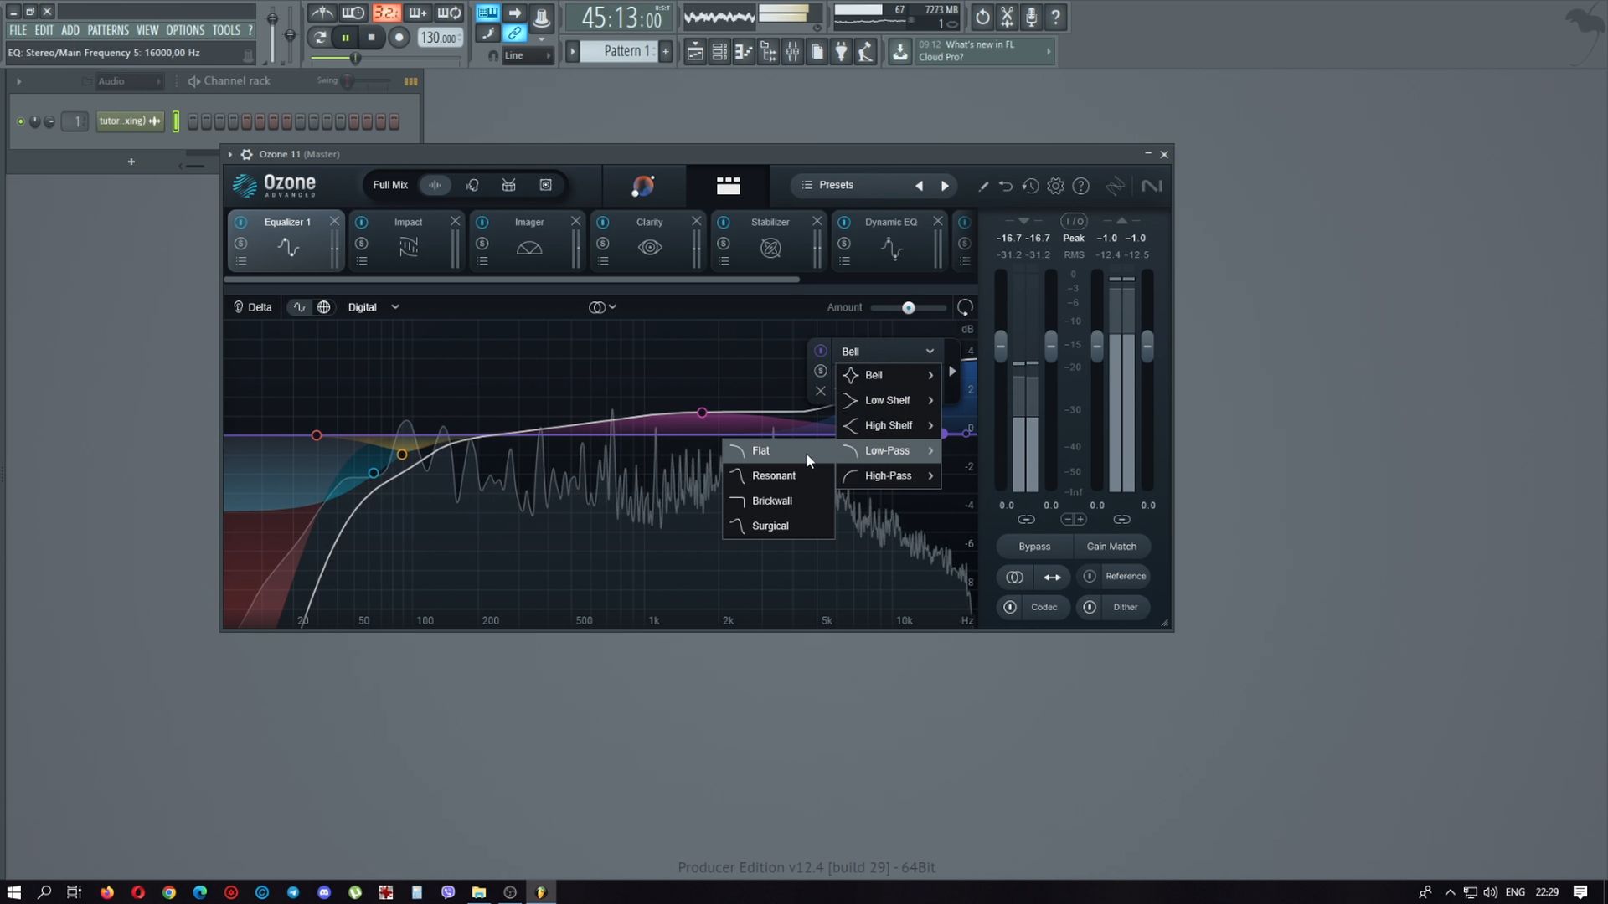Choose Brickwall low-pass filter option

(771, 501)
